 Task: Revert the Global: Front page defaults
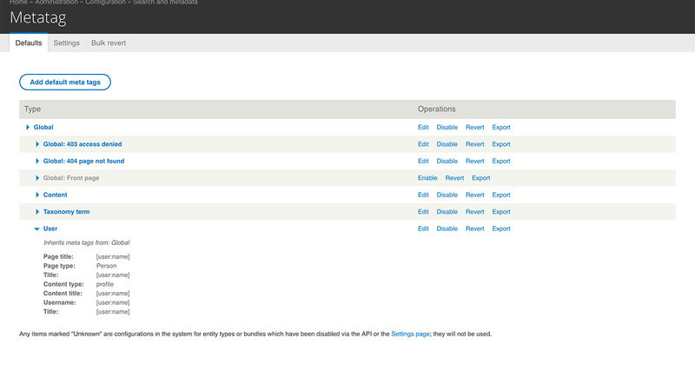[x=454, y=178]
